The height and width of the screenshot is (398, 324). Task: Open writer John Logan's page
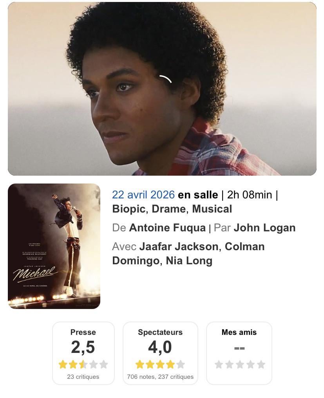click(x=264, y=228)
